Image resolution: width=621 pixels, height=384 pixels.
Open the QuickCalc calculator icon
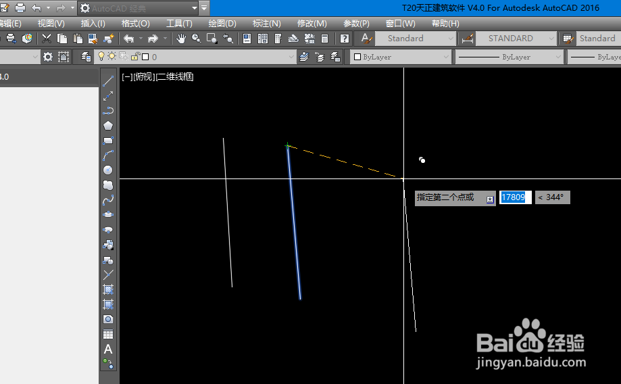tap(325, 39)
